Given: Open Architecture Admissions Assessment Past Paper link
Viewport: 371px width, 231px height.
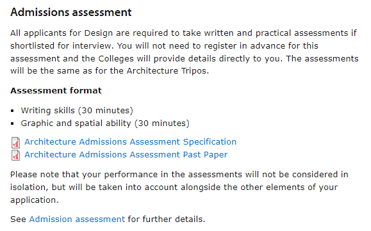Looking at the screenshot, I should pyautogui.click(x=126, y=154).
